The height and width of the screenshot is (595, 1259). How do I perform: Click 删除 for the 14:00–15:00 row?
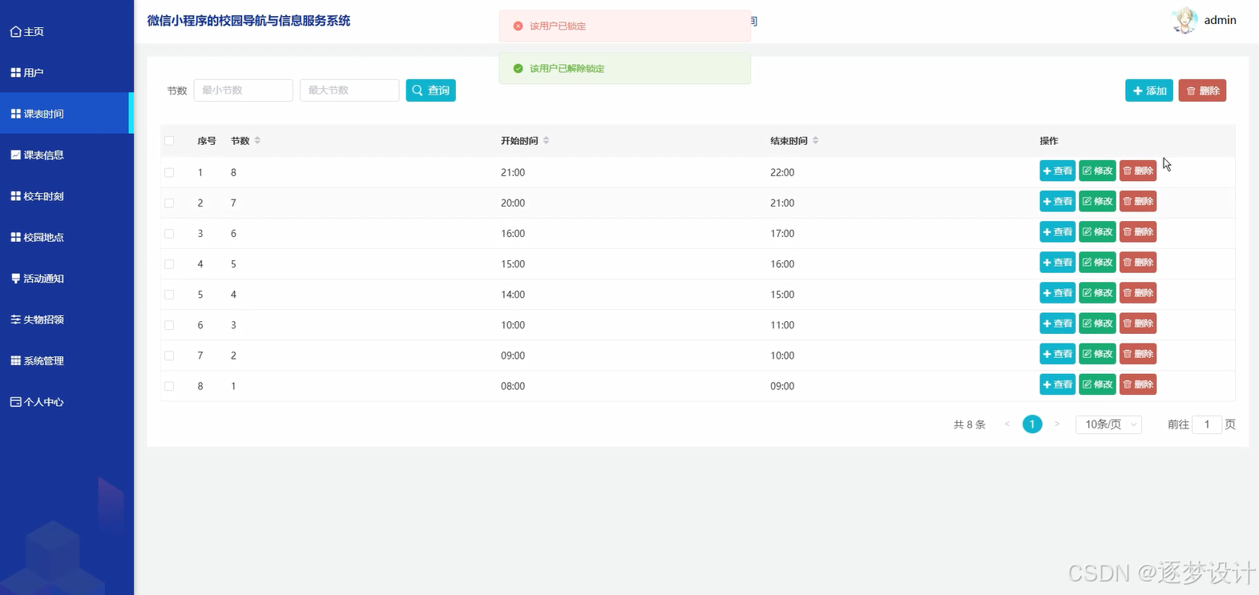tap(1138, 292)
